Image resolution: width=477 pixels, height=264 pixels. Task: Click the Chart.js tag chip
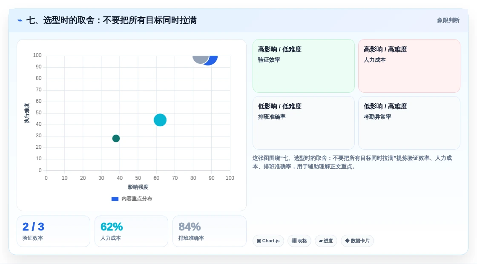[268, 241]
